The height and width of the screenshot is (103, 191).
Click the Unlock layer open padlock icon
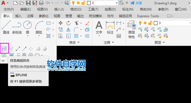159,36
